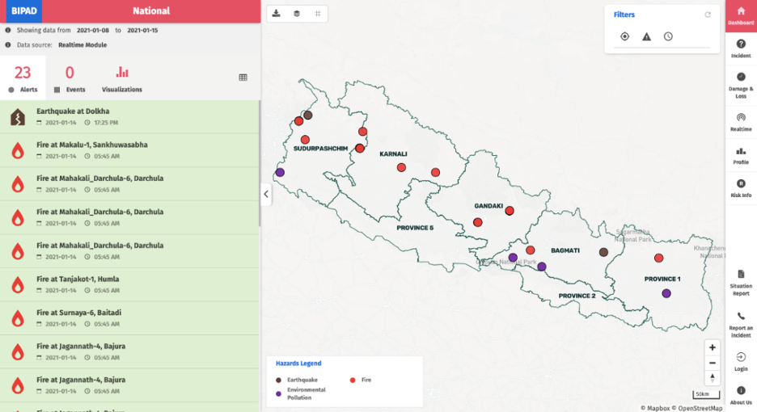Click the PROVINCE 5 label
Viewport: 757px width, 412px height.
pos(415,228)
